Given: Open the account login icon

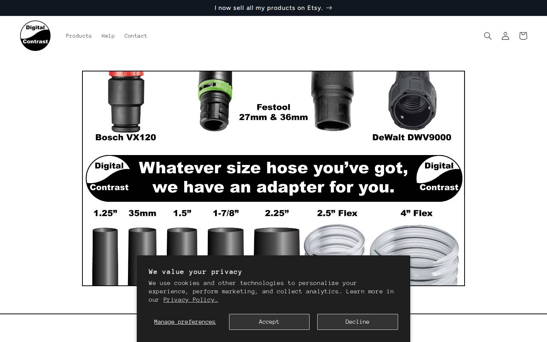Looking at the screenshot, I should point(505,36).
